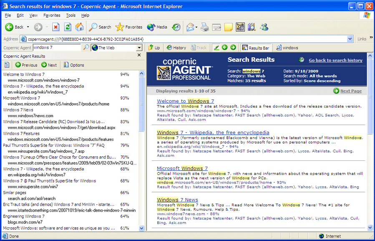Expand the address bar dropdown
Screen dimensions: 375x241
(x=350, y=39)
